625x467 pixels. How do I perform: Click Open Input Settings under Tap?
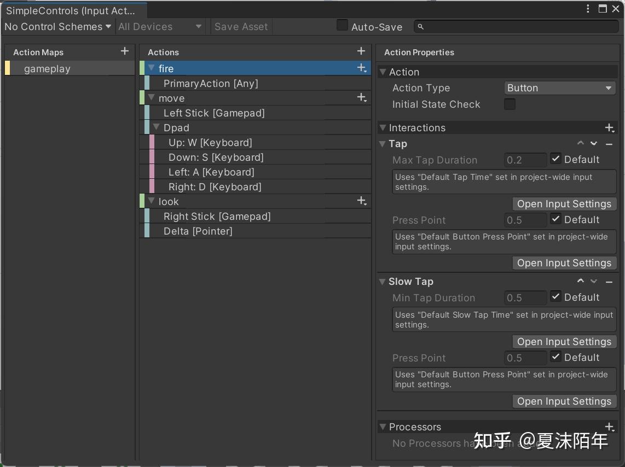[x=564, y=203]
